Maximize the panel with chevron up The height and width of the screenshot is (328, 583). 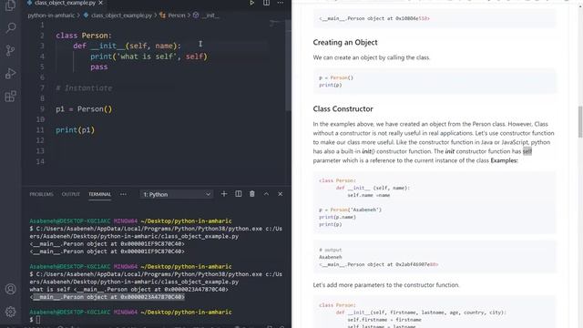click(266, 194)
